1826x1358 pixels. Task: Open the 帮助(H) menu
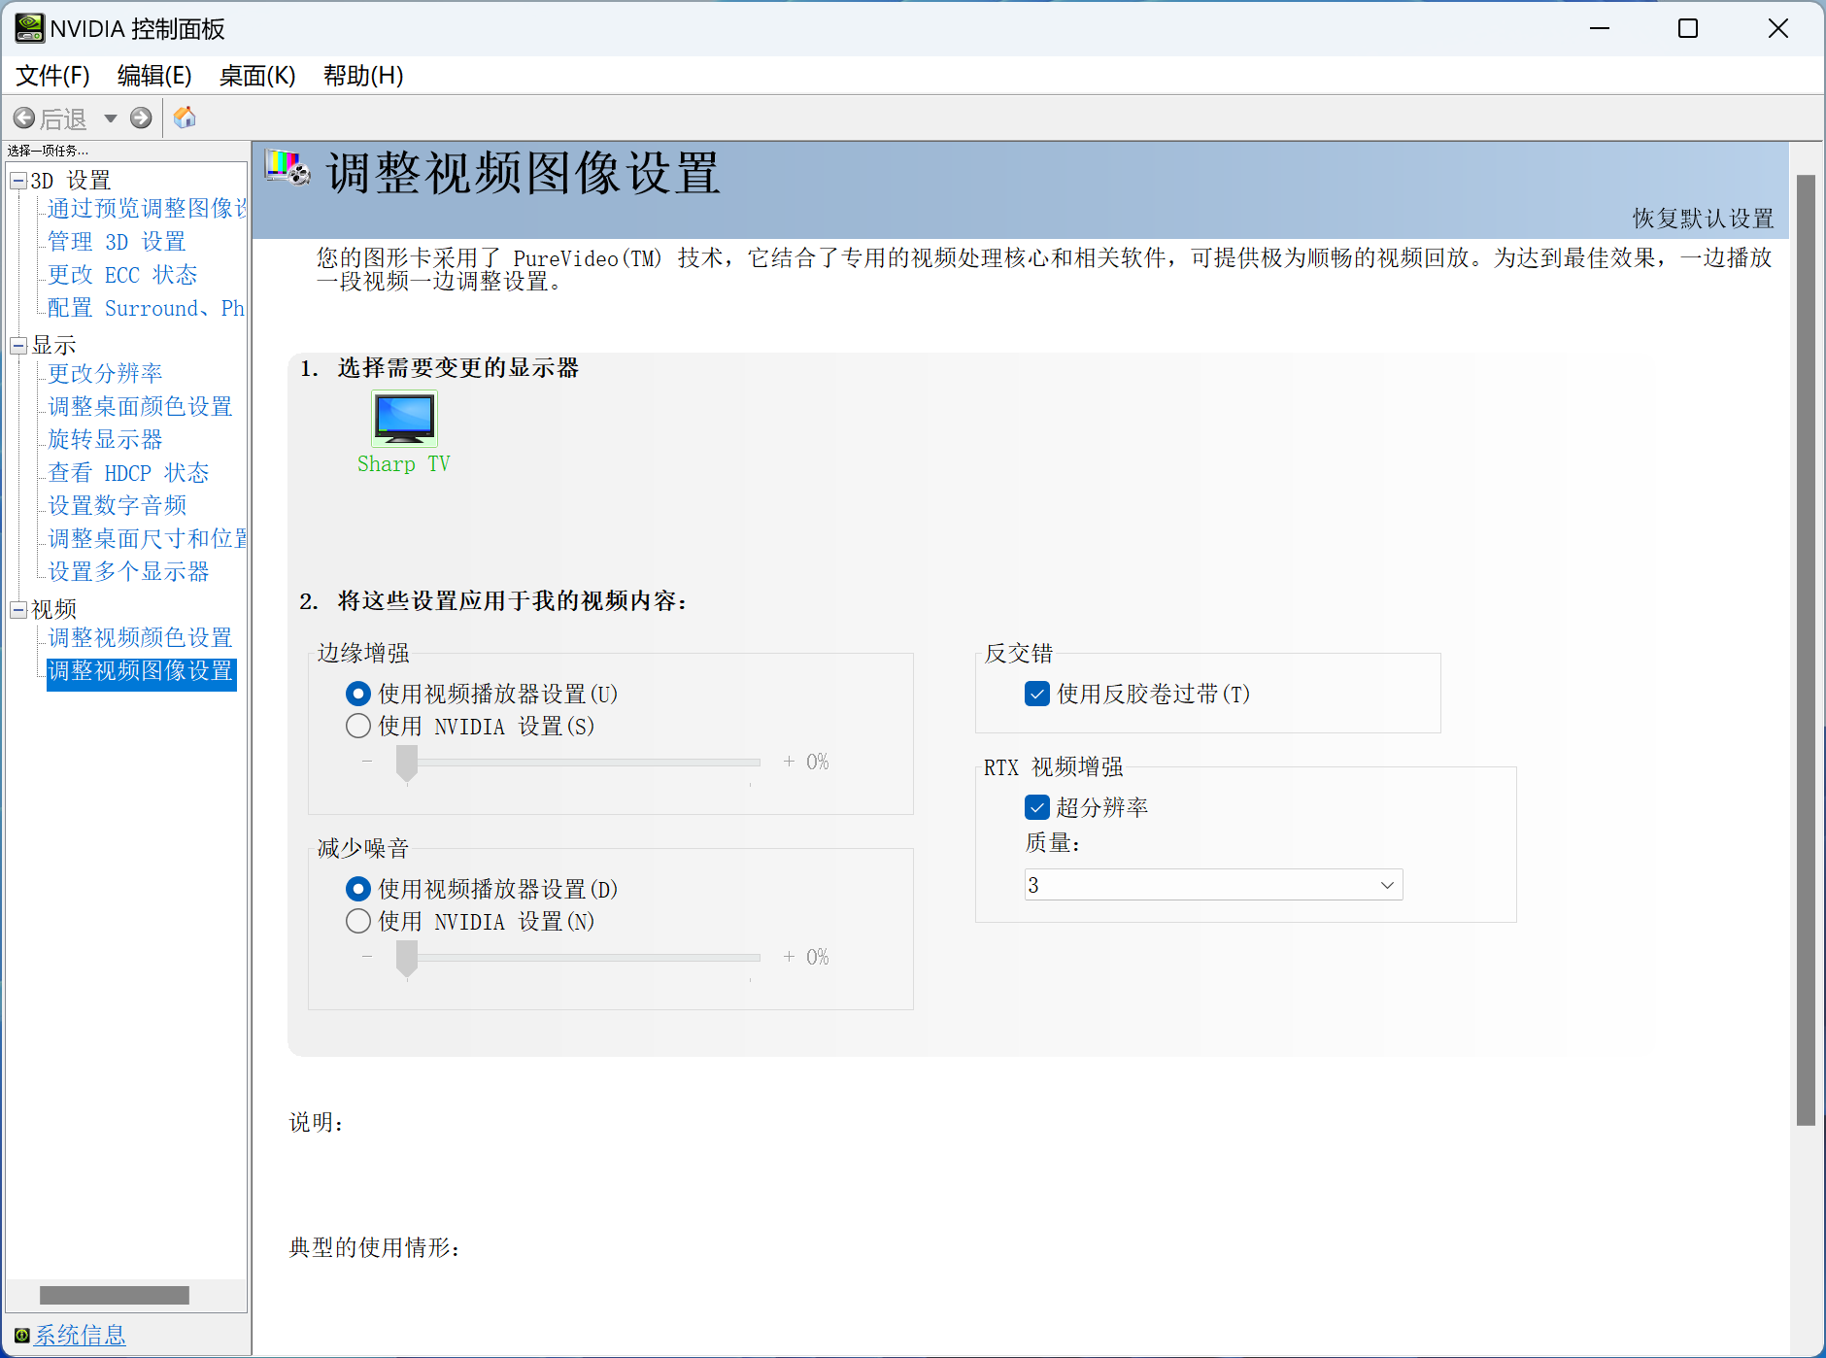pos(363,76)
